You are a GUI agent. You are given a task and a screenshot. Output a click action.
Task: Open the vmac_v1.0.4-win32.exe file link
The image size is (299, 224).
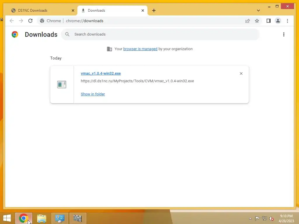tap(101, 73)
